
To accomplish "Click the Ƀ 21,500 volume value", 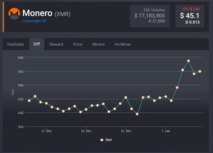I will tap(157, 21).
